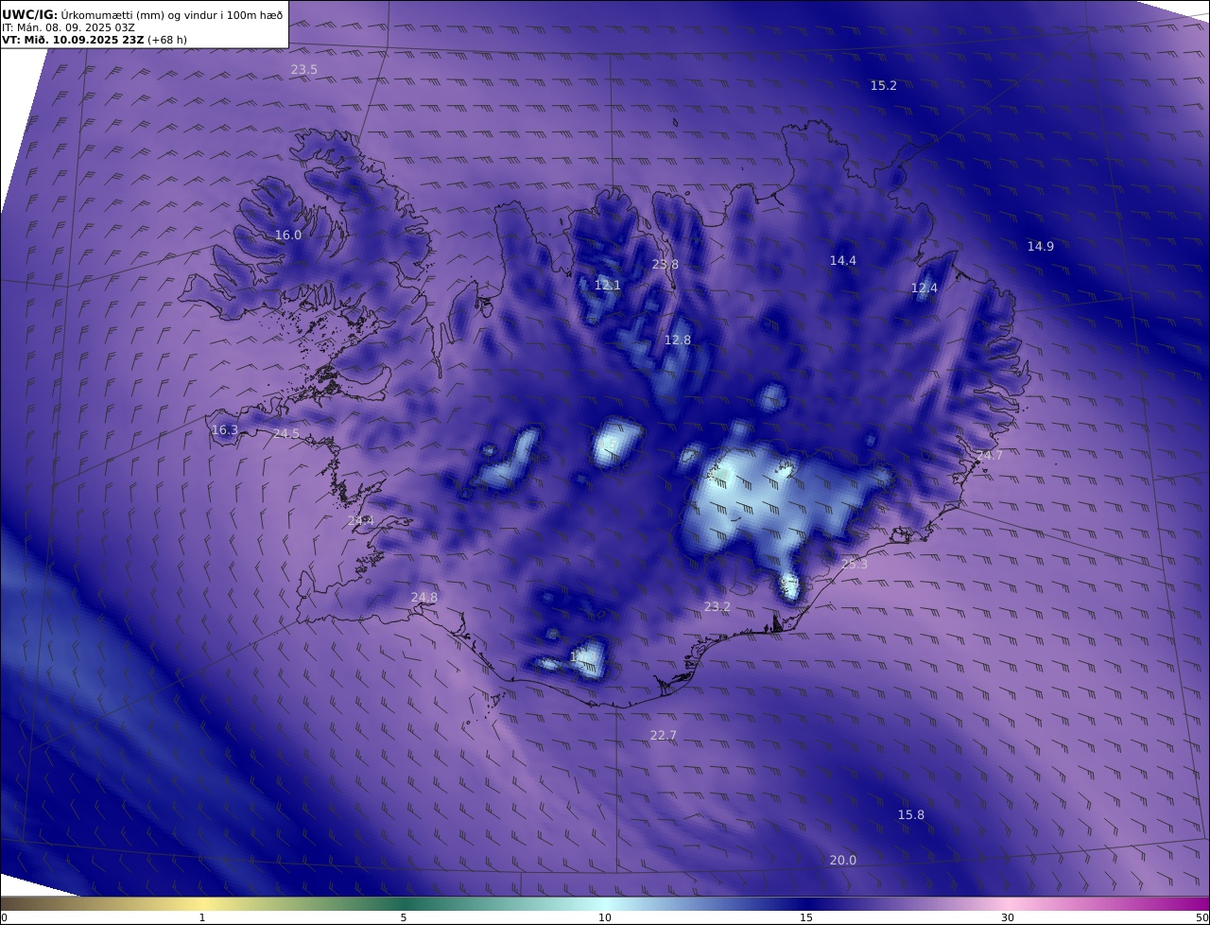Click the map value 16.0 over Westfjords
Image resolution: width=1210 pixels, height=925 pixels.
pos(287,236)
